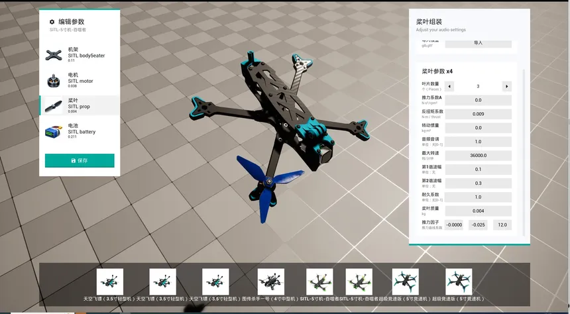Click the 推力系数A value field
This screenshot has height=314, width=570.
coord(478,100)
